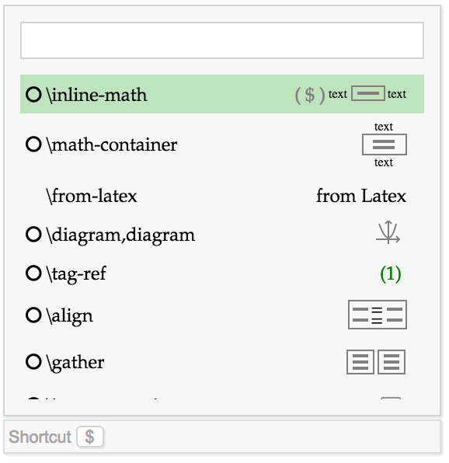The width and height of the screenshot is (449, 463).
Task: Select the radio circle beside \align
Action: coord(33,315)
